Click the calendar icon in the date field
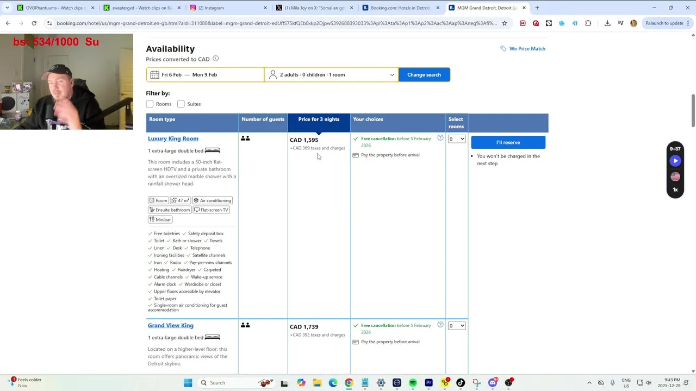This screenshot has height=391, width=696. [x=155, y=74]
